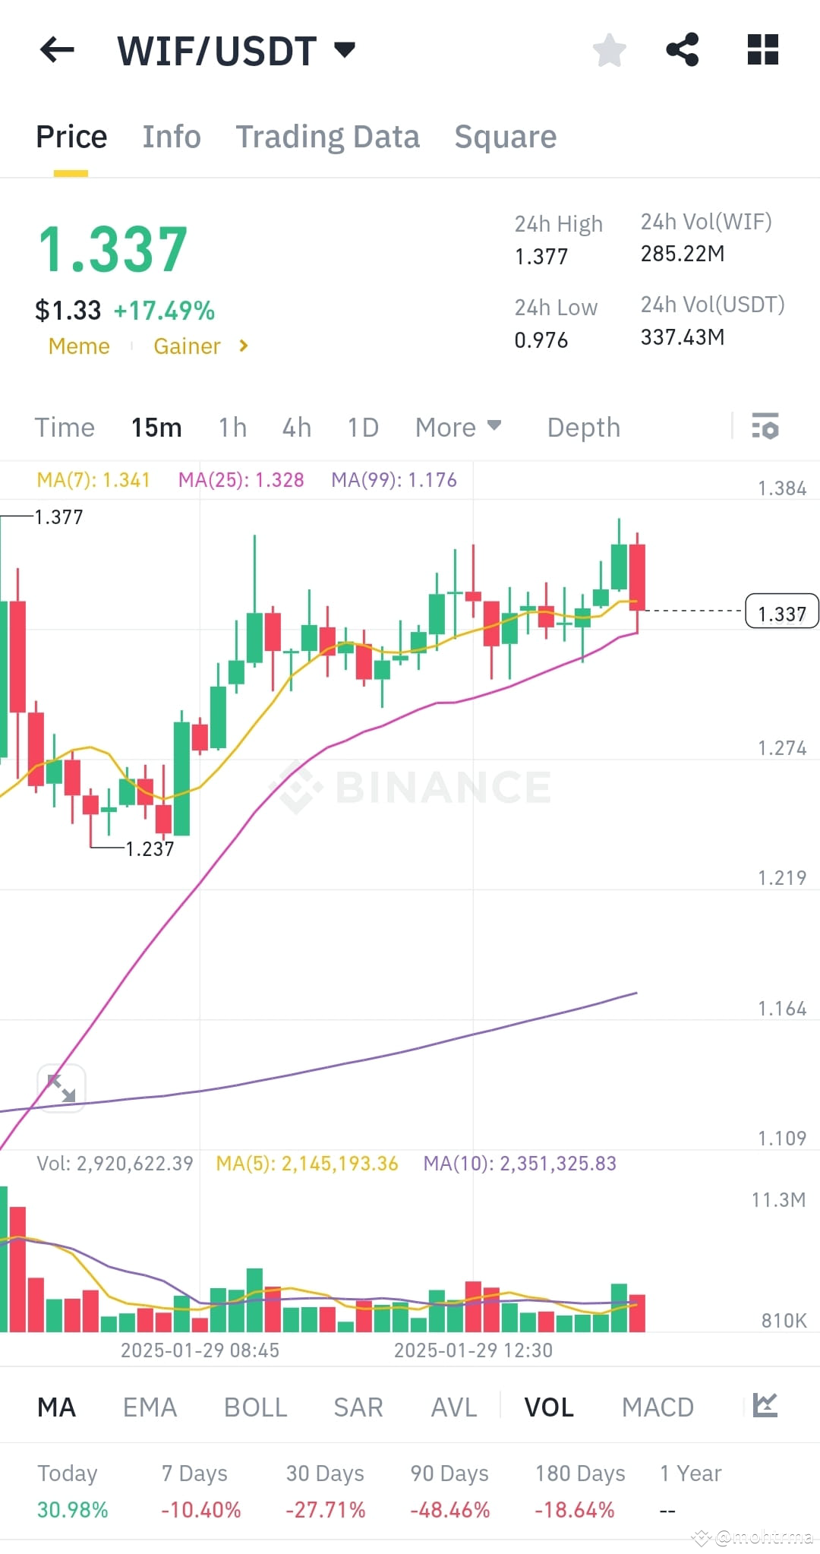Add WIF/USDT to favorites via star icon
Screen dimensions: 820x1554
pos(609,49)
